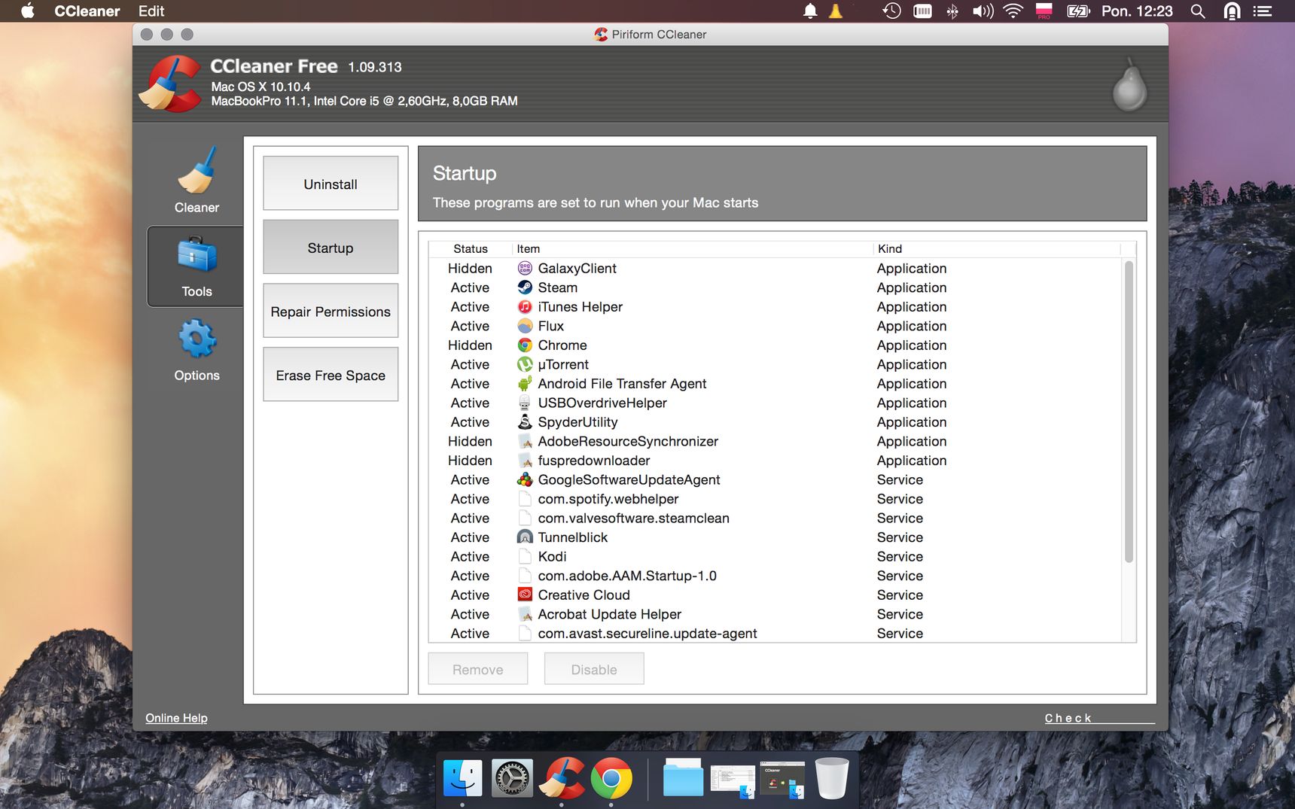Select the Kodi service row
1295x809 pixels.
pyautogui.click(x=775, y=556)
